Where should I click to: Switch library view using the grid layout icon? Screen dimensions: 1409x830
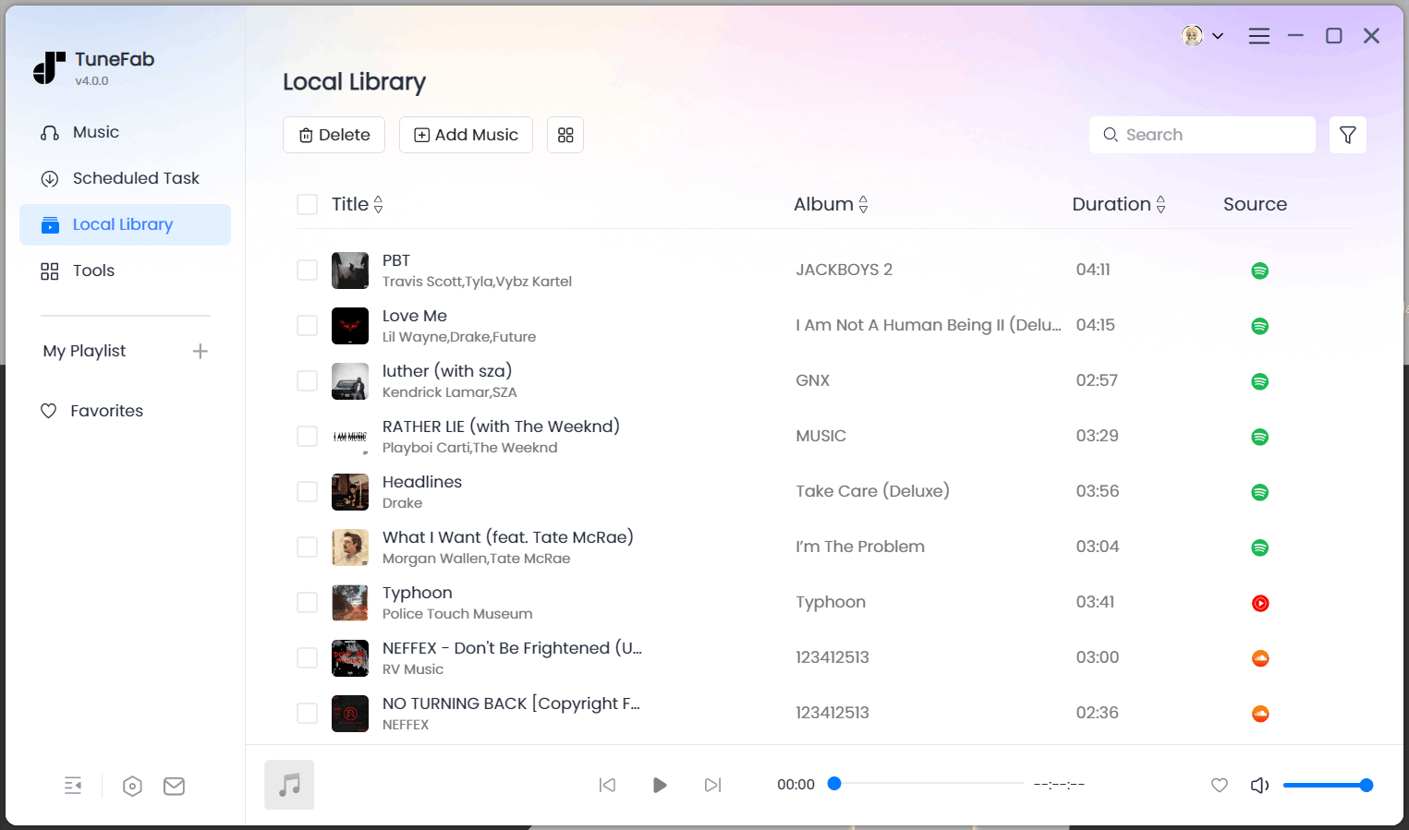coord(565,135)
